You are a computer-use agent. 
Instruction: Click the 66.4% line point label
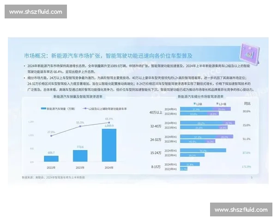[x=109, y=119]
